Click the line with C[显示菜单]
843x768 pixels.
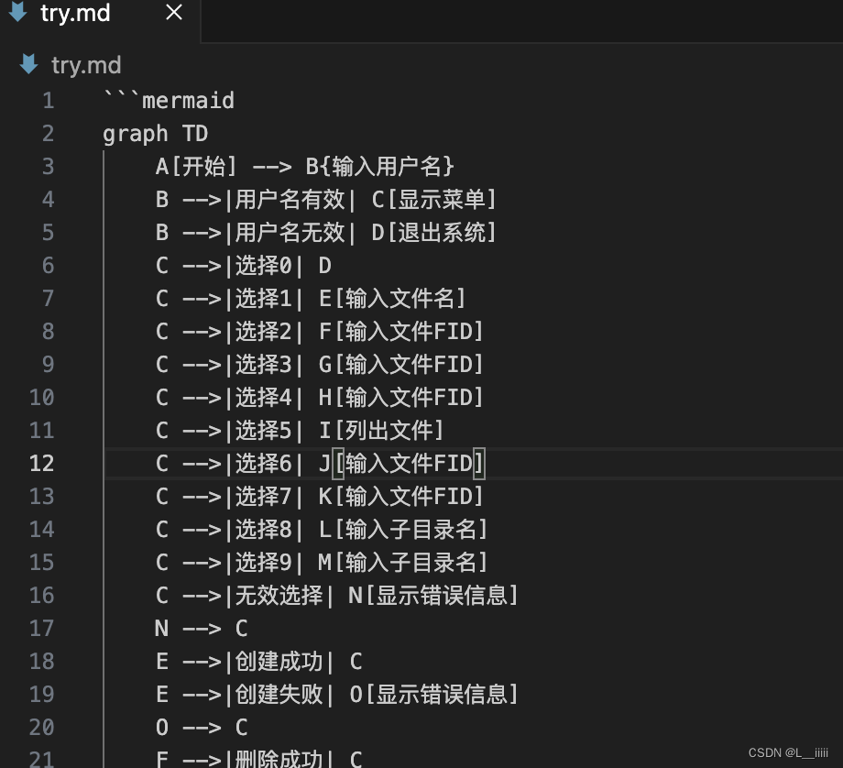(326, 200)
